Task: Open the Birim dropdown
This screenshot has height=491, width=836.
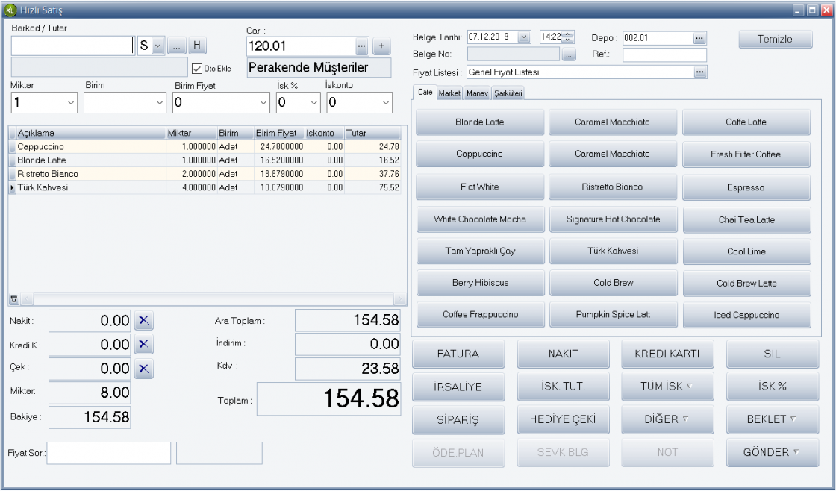Action: pyautogui.click(x=160, y=103)
